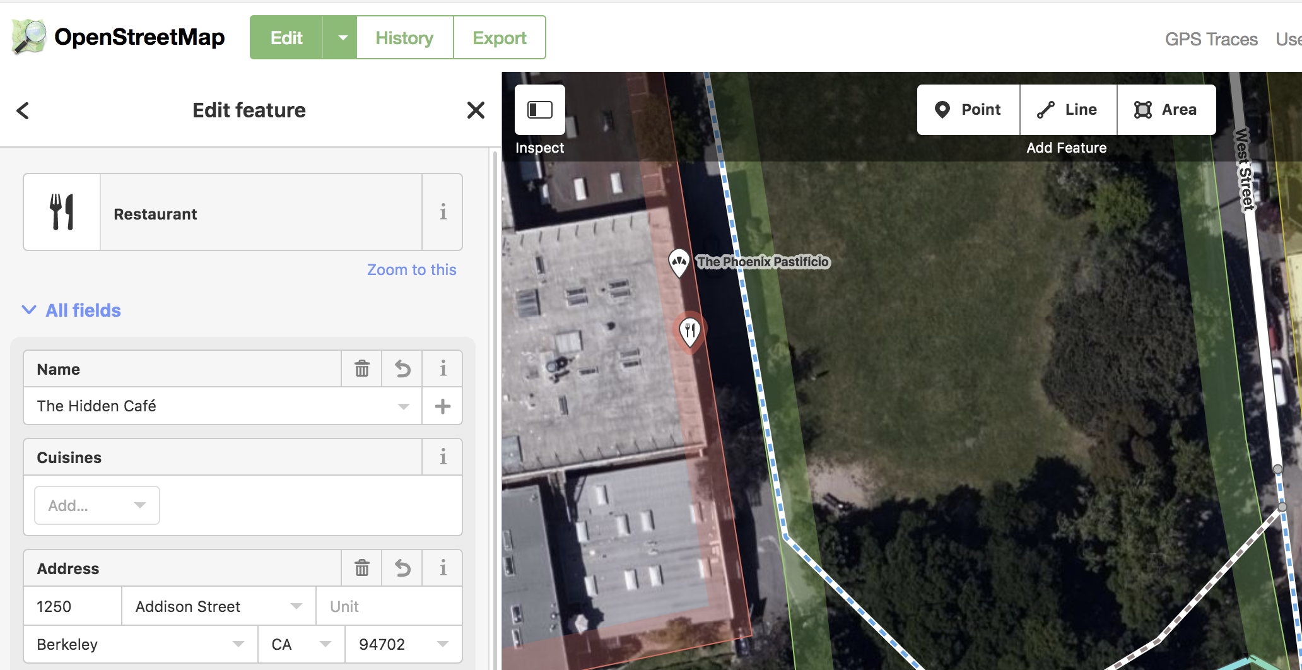
Task: Open GPS Traces in the top menu
Action: pyautogui.click(x=1211, y=39)
